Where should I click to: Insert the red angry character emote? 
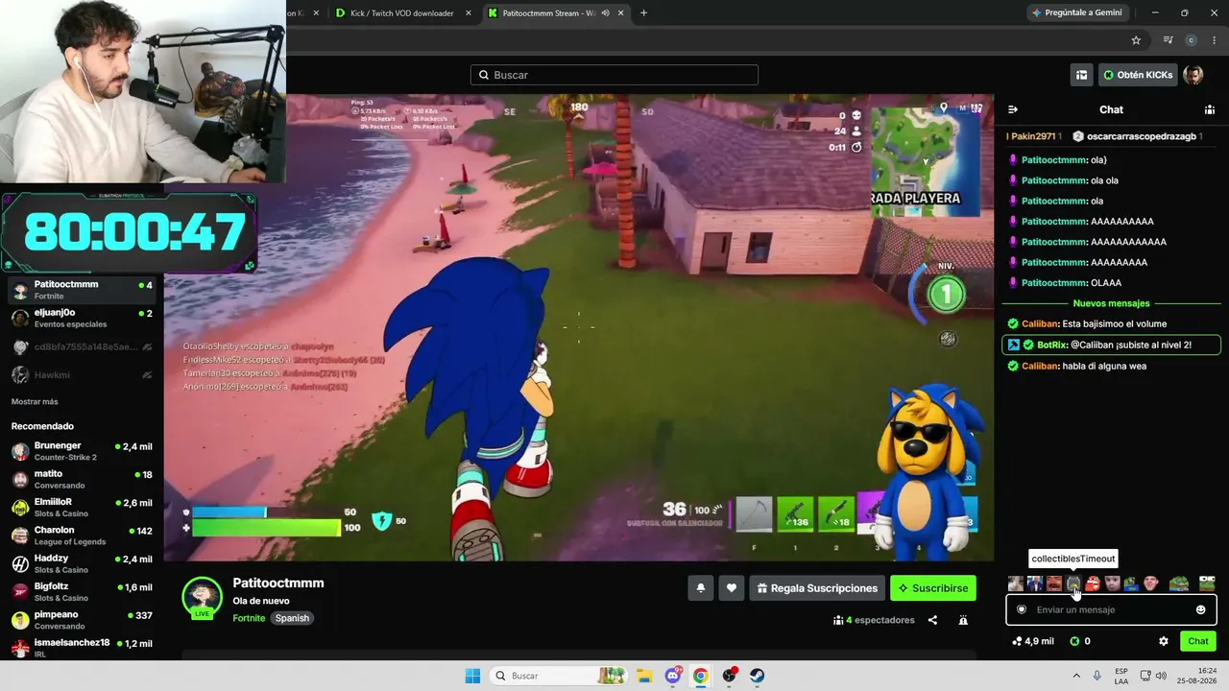click(1093, 584)
